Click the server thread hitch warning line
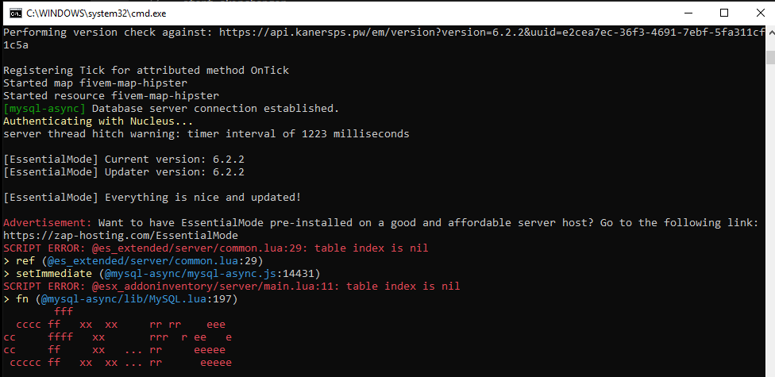 click(x=206, y=134)
